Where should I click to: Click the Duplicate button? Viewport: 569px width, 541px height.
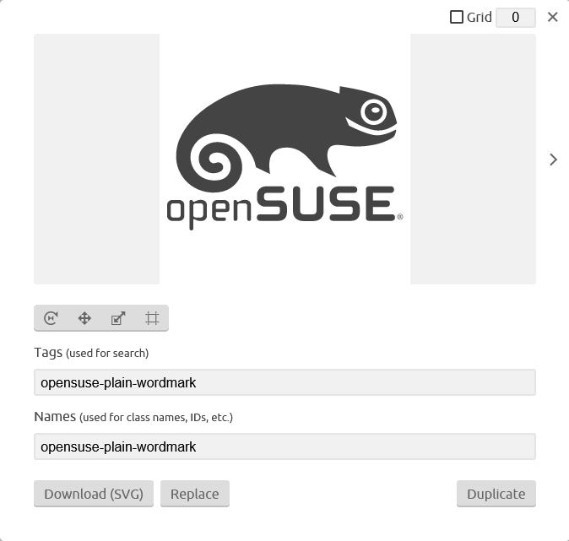click(496, 494)
